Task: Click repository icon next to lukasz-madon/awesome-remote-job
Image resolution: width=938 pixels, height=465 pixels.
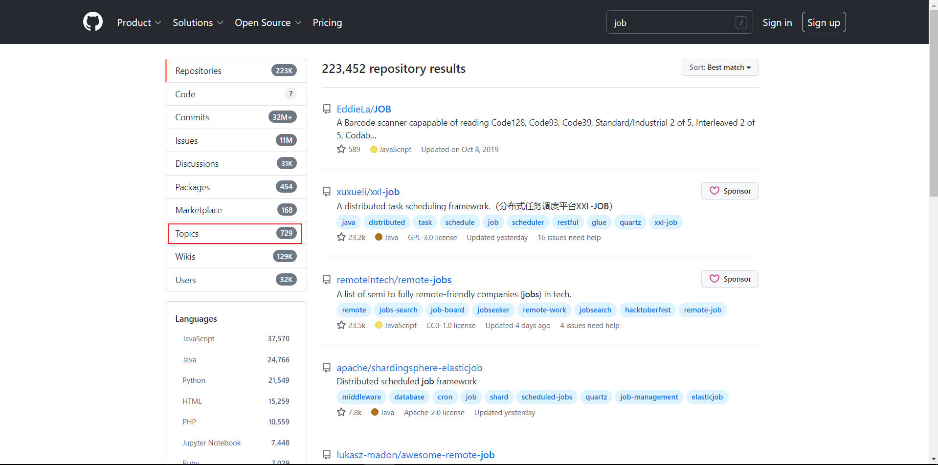Action: [x=327, y=455]
